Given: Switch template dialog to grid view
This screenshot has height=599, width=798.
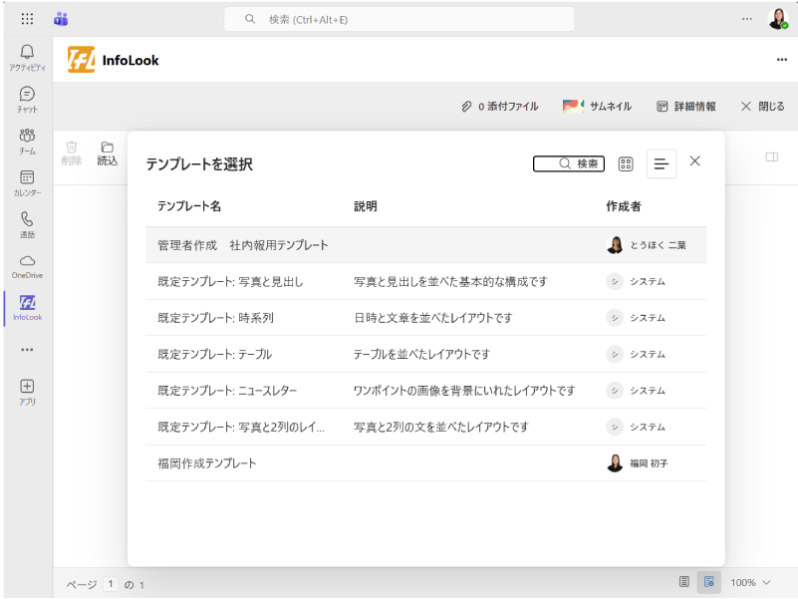Looking at the screenshot, I should coord(626,163).
